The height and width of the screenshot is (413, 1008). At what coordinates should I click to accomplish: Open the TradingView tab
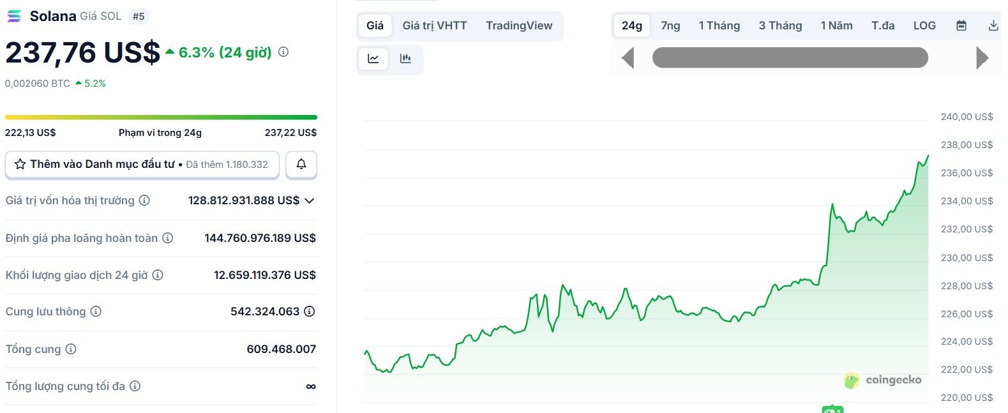click(519, 26)
